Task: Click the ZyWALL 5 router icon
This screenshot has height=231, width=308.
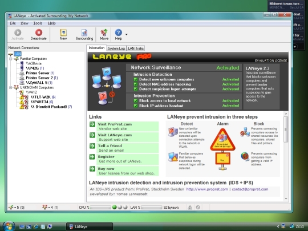Action: point(22,83)
